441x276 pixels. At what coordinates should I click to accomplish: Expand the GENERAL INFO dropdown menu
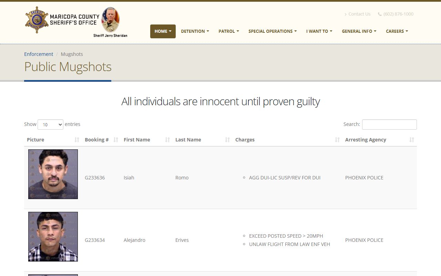click(359, 31)
